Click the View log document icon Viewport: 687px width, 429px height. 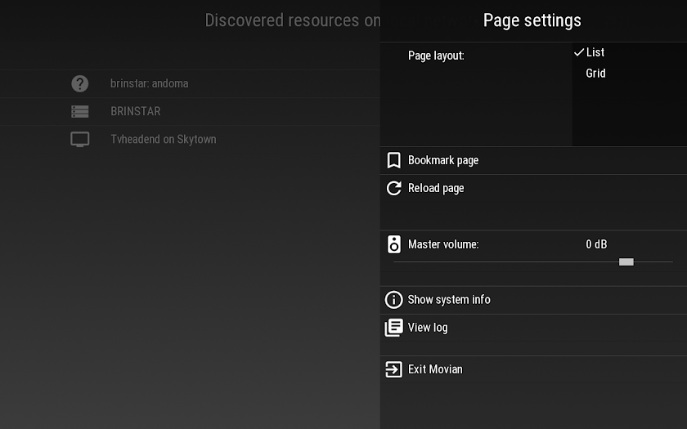tap(394, 328)
